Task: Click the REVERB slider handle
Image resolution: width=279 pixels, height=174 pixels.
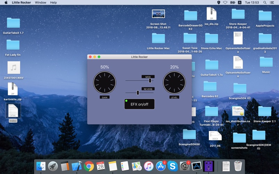Action: [x=138, y=93]
